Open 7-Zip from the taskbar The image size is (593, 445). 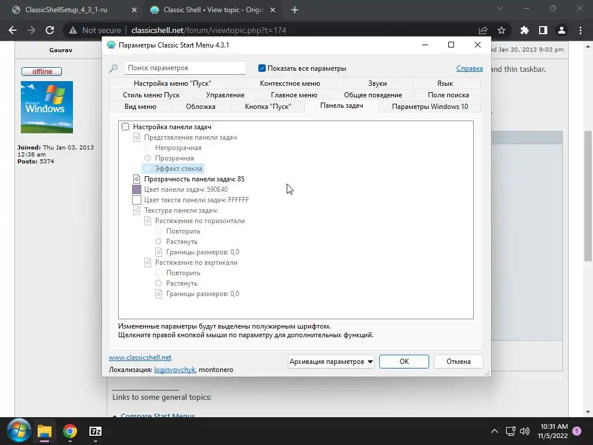point(96,431)
